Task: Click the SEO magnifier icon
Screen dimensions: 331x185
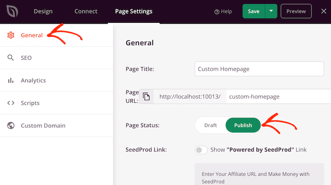Action: pos(11,58)
